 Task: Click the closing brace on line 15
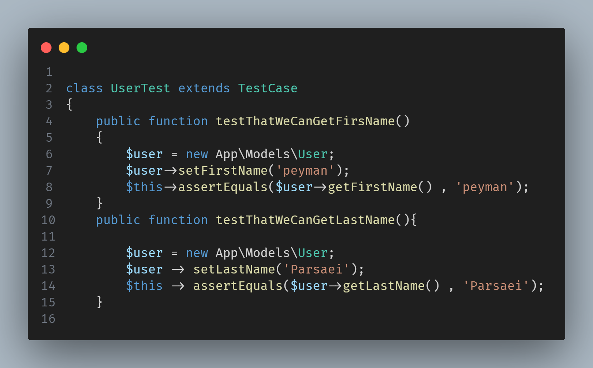coord(100,302)
